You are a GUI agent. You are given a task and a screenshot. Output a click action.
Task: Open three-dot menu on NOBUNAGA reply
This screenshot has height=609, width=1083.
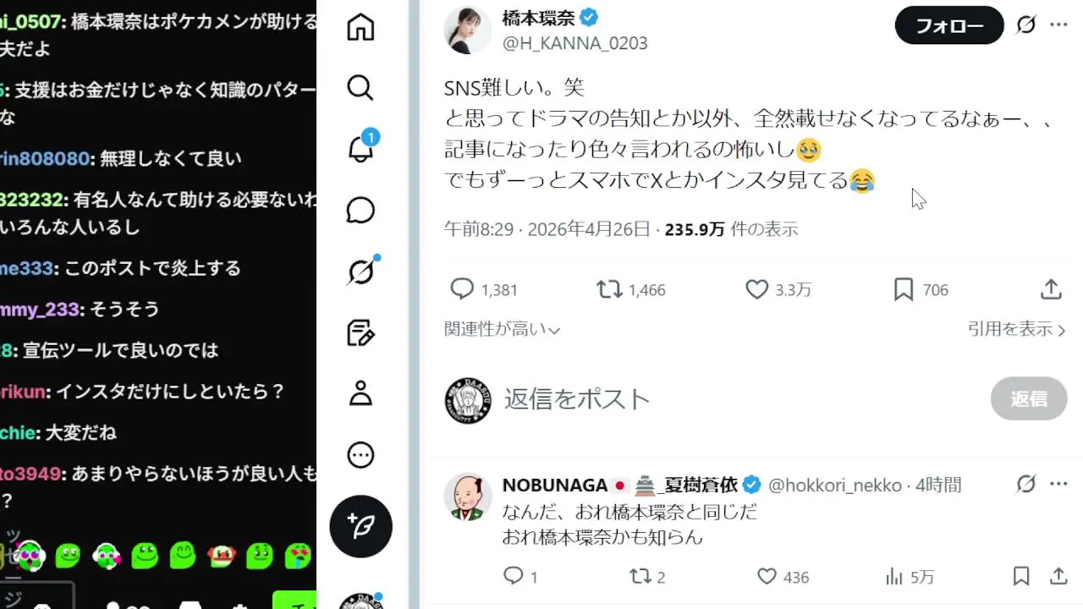(x=1058, y=485)
